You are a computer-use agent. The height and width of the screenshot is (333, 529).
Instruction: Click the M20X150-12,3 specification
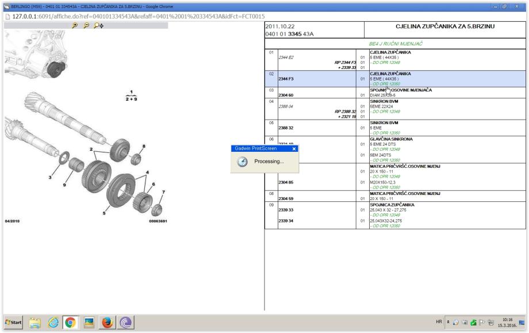click(x=382, y=182)
